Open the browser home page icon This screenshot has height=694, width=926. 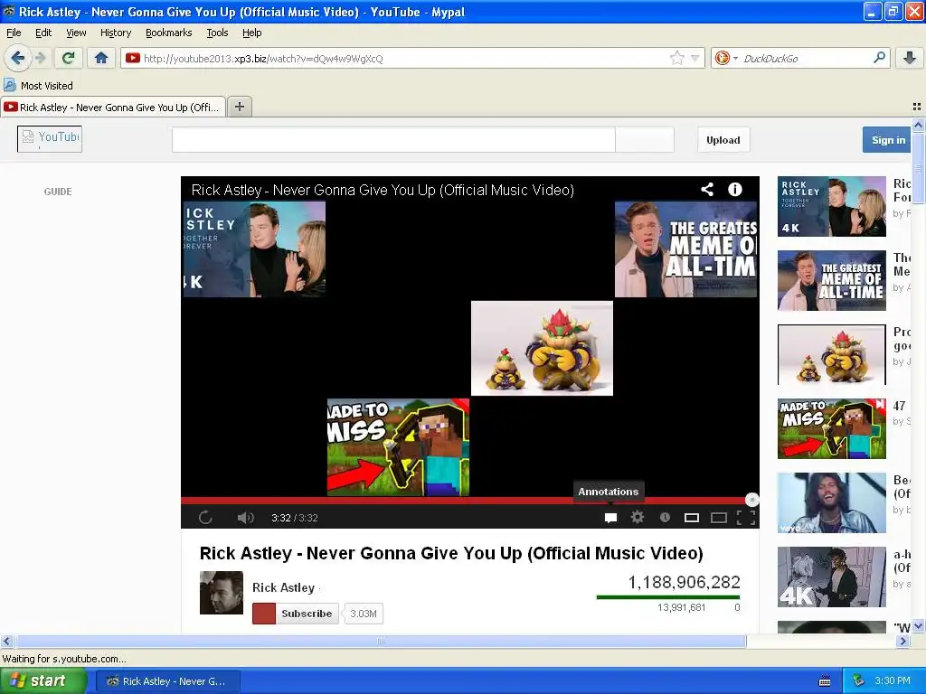[101, 58]
